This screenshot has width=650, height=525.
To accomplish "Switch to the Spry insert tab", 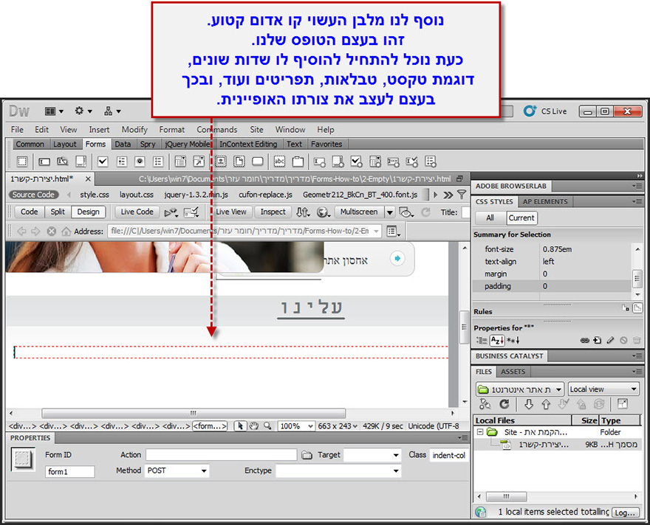I will pyautogui.click(x=148, y=144).
